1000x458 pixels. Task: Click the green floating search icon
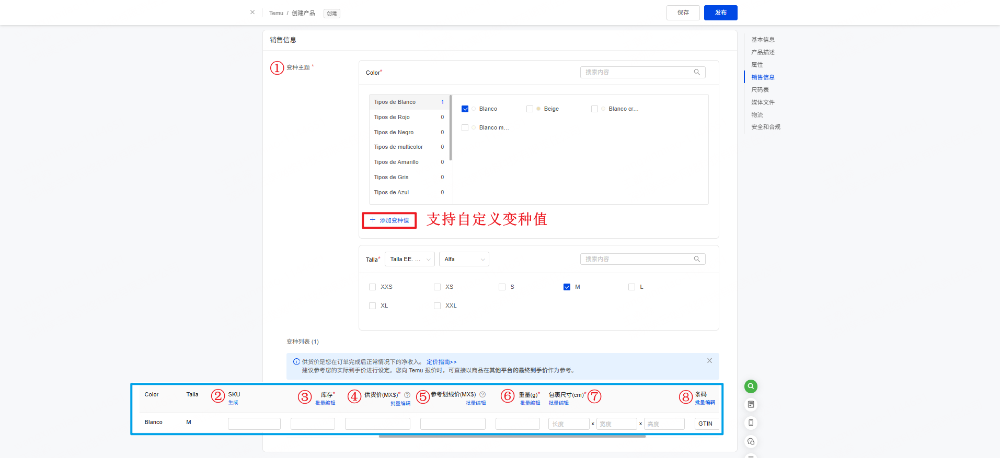pyautogui.click(x=751, y=386)
